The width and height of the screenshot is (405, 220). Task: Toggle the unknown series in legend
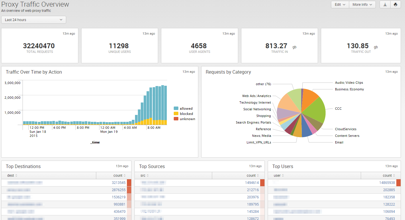[184, 119]
